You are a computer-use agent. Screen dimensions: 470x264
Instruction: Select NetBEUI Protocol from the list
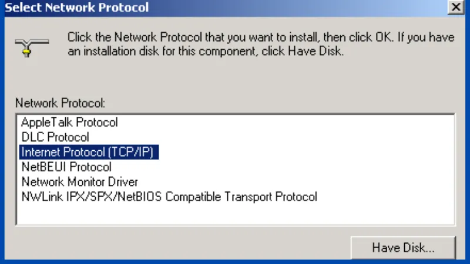[66, 167]
